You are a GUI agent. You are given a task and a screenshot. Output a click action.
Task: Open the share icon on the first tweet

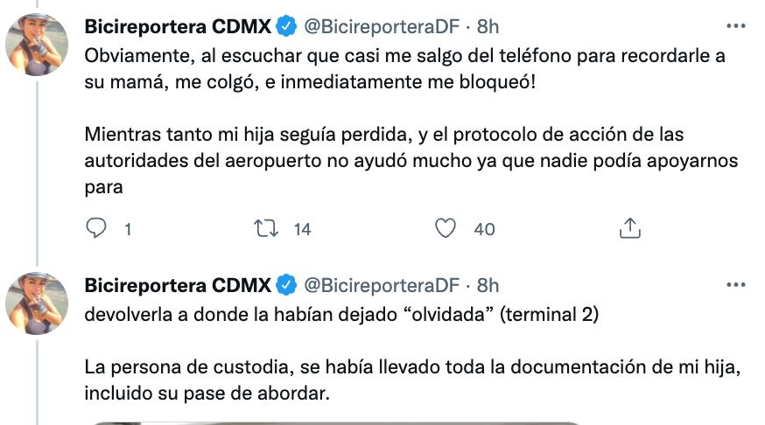[628, 229]
